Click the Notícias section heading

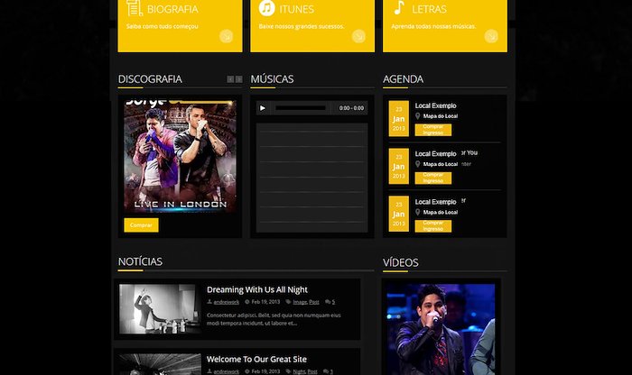coord(140,261)
